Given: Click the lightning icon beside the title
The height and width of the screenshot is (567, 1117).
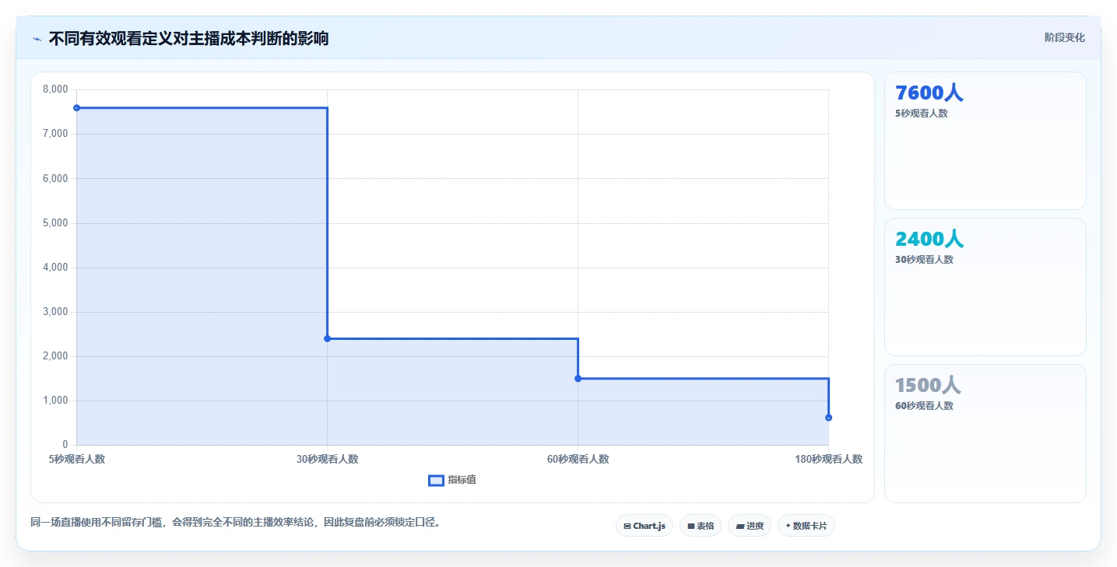Looking at the screenshot, I should click(37, 38).
